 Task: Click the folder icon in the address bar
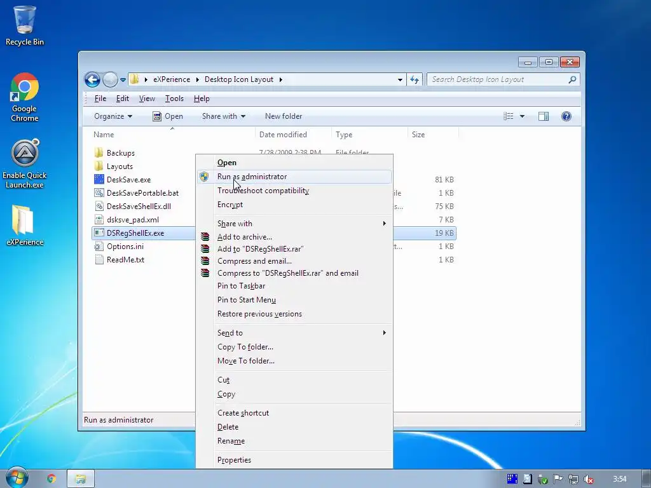tap(134, 79)
